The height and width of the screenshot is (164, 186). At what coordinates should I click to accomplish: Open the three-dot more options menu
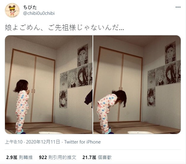(x=178, y=7)
